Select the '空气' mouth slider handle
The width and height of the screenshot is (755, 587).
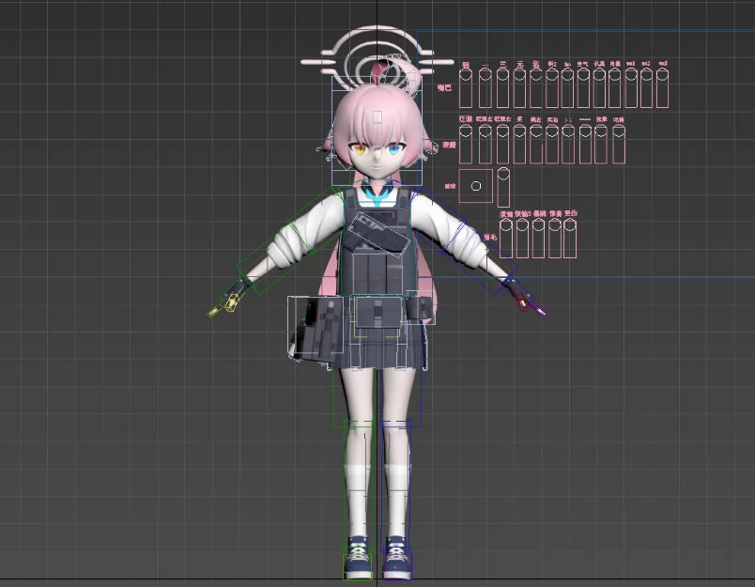click(583, 74)
